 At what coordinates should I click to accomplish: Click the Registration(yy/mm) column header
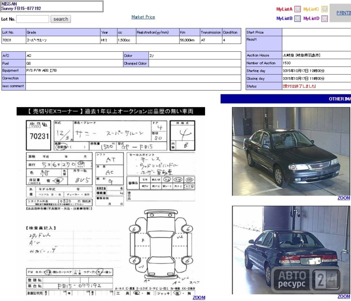[x=158, y=32]
